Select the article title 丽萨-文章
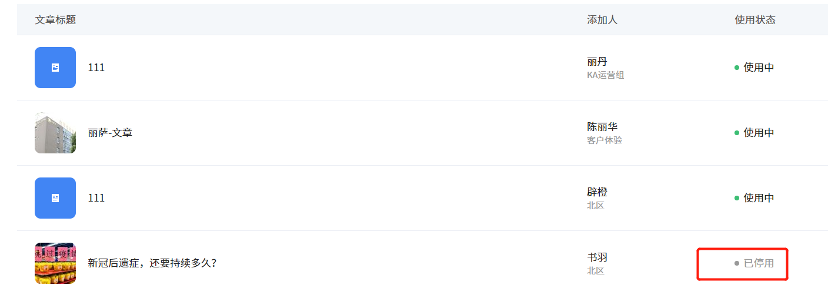 (110, 133)
